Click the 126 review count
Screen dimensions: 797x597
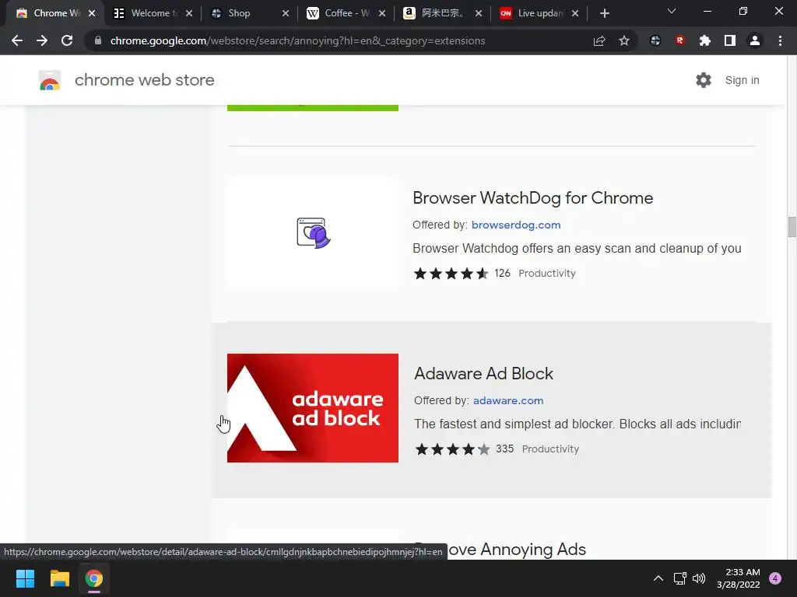pyautogui.click(x=502, y=273)
